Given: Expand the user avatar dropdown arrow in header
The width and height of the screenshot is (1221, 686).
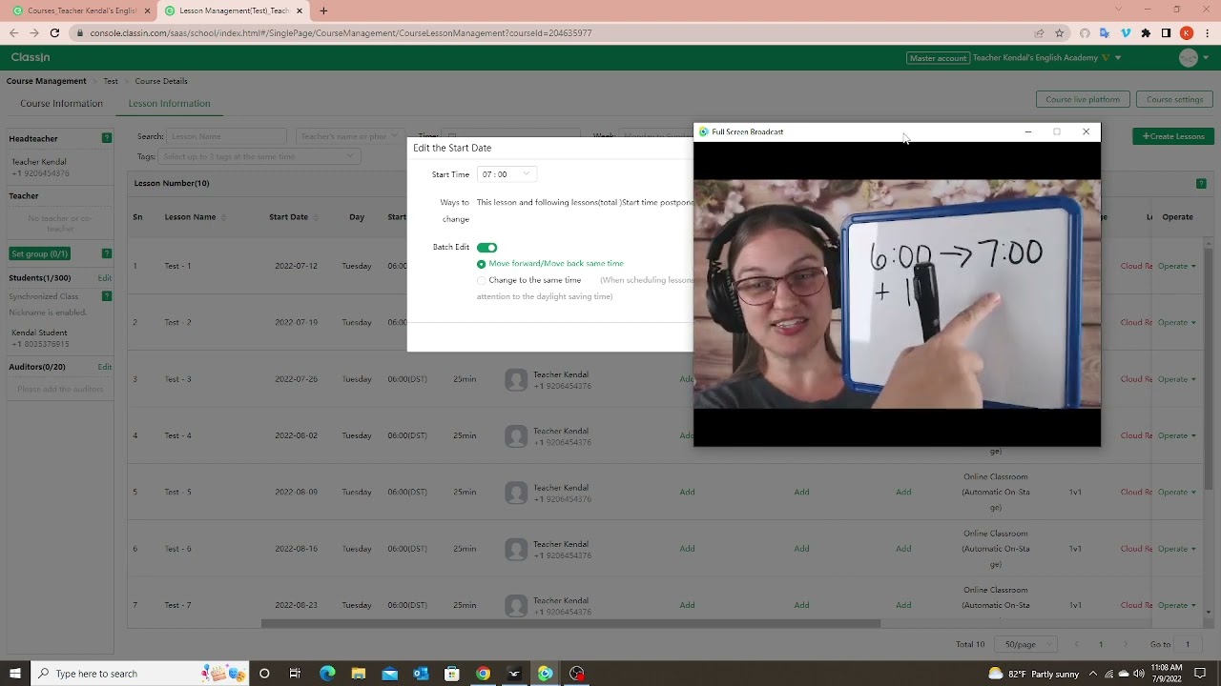Looking at the screenshot, I should coord(1206,58).
